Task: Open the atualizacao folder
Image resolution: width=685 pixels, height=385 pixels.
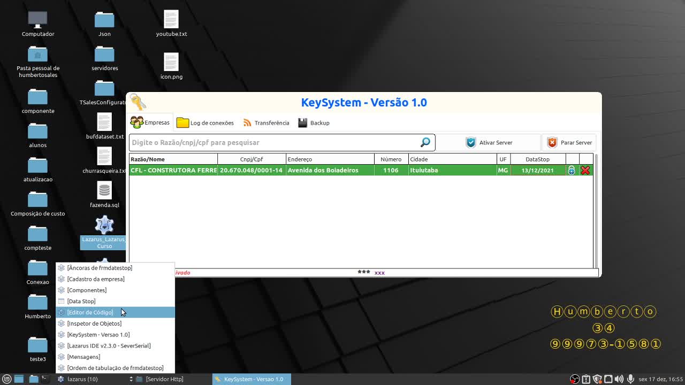Action: (x=37, y=169)
